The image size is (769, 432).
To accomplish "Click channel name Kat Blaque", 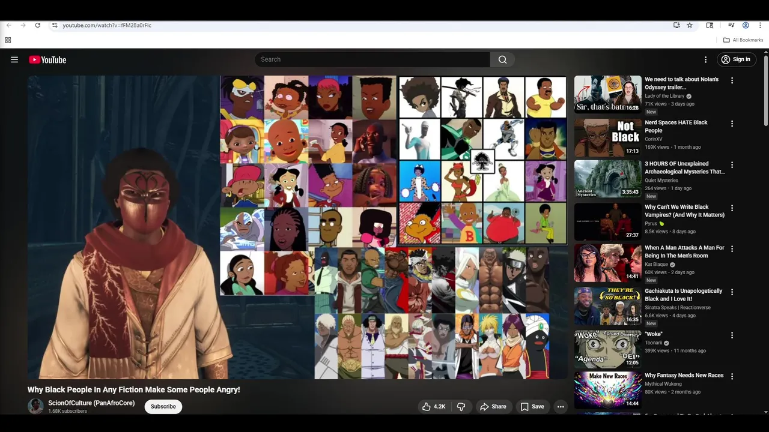I will tap(656, 264).
